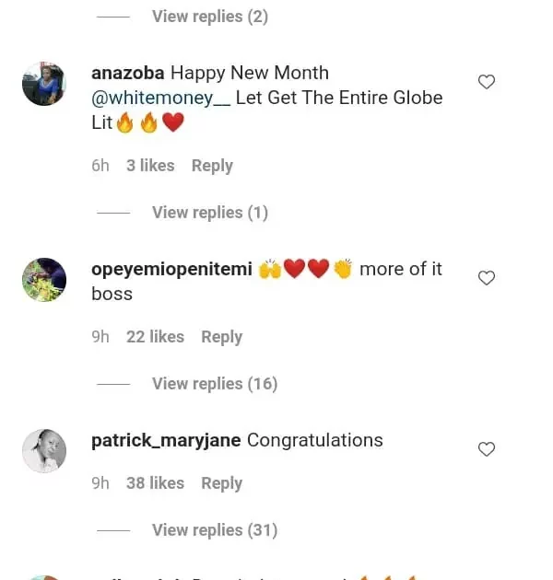553x580 pixels.
Task: Open anazoba's profile picture
Action: [x=44, y=84]
